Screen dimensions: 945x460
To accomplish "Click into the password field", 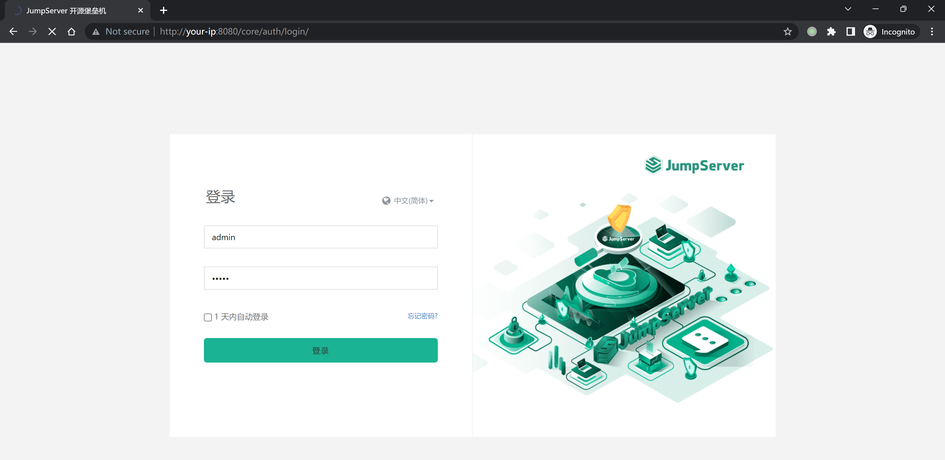I will click(320, 278).
